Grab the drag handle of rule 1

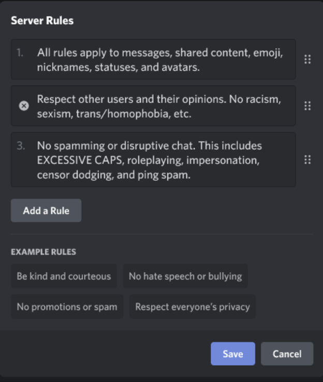point(307,59)
